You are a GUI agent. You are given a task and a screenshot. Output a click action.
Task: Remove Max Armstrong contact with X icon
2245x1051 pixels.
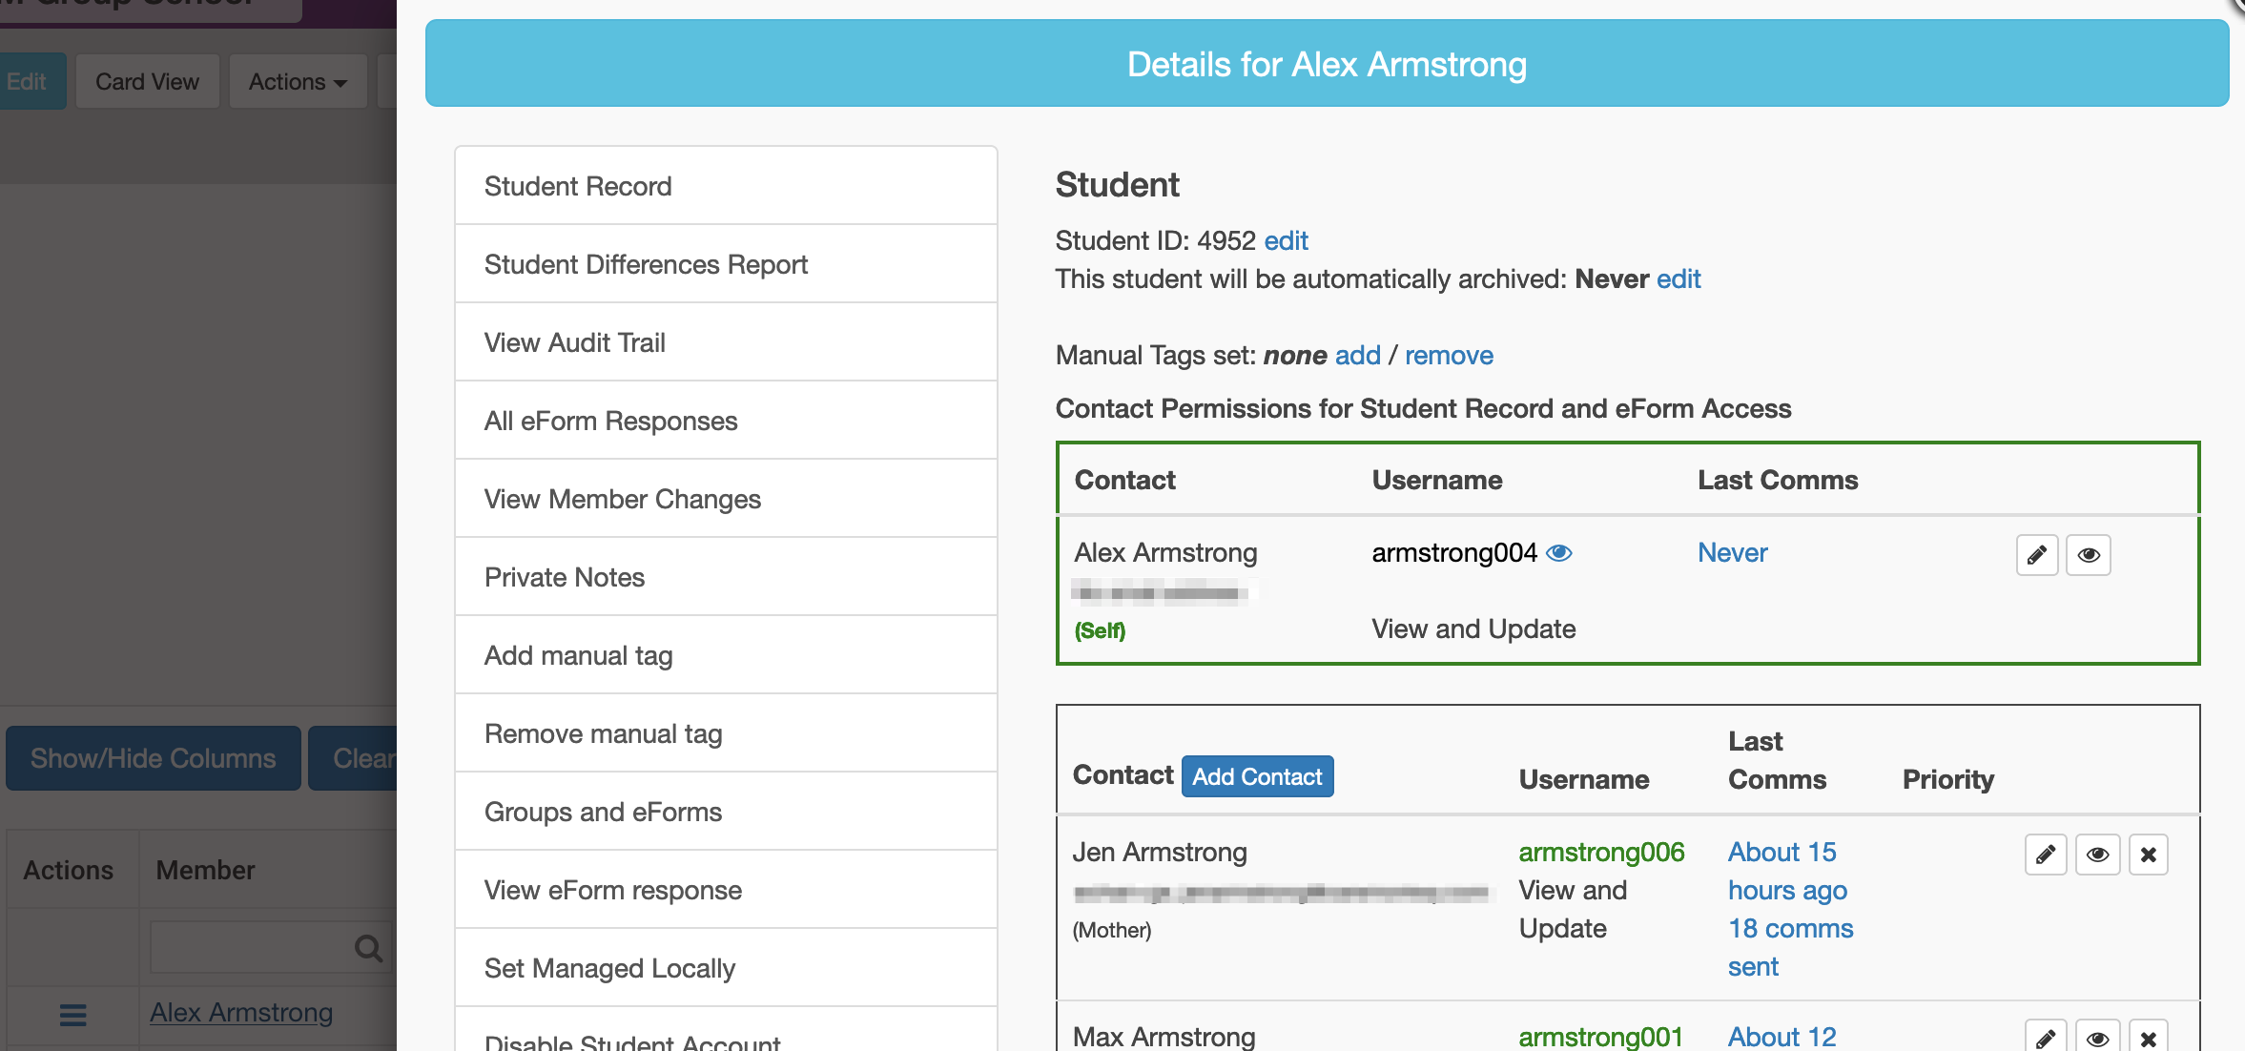click(x=2148, y=1038)
